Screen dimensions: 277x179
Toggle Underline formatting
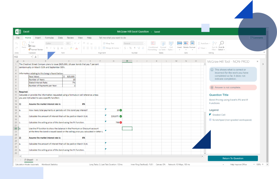[54, 48]
